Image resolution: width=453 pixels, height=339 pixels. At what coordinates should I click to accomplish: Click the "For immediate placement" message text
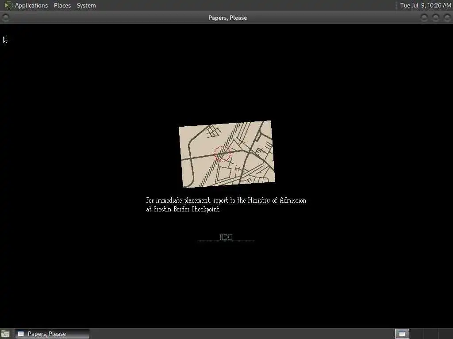[x=226, y=205]
